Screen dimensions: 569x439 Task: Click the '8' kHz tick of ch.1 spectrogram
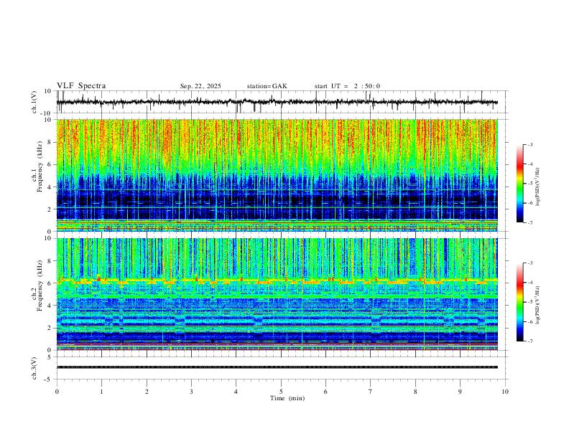(50, 142)
